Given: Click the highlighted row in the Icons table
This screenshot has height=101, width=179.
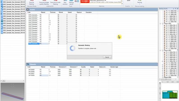Looking at the screenshot, I should pyautogui.click(x=34, y=44).
